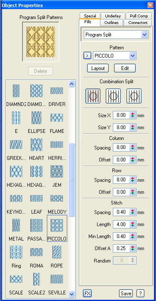Click the Size X value field

pyautogui.click(x=121, y=116)
